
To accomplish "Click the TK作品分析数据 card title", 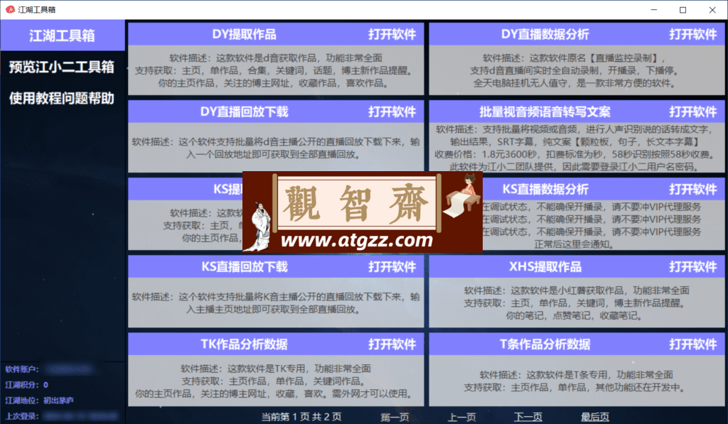I will coord(245,344).
